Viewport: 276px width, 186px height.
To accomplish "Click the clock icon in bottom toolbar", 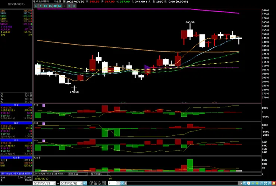I will 249,183.
